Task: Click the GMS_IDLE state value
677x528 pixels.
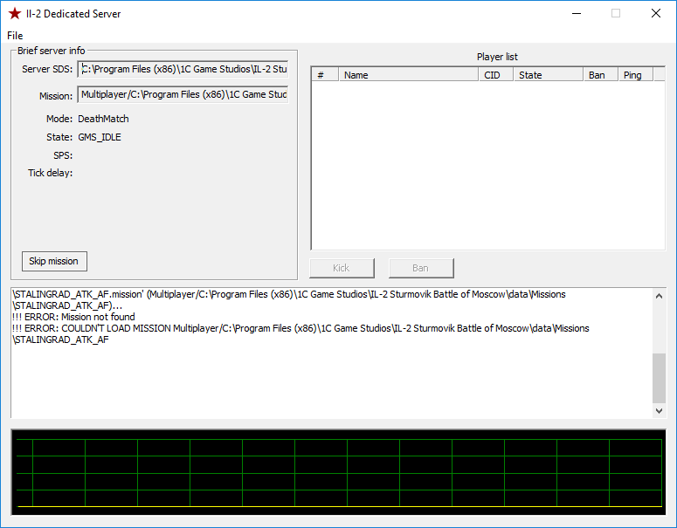Action: click(100, 137)
